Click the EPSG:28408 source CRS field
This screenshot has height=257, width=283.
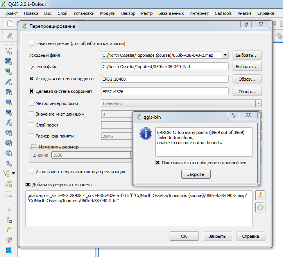pos(165,79)
